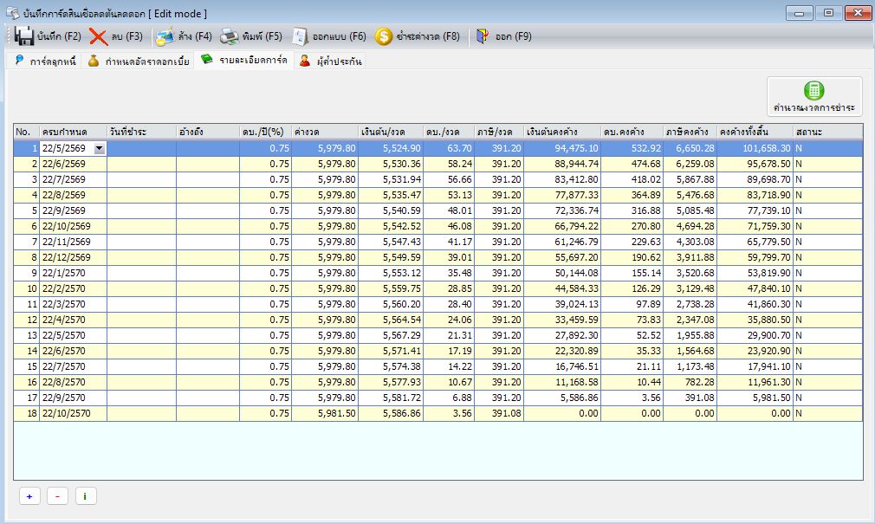Click the gold coin payment icon (F8)
Screen dimensions: 875x524
click(x=384, y=37)
